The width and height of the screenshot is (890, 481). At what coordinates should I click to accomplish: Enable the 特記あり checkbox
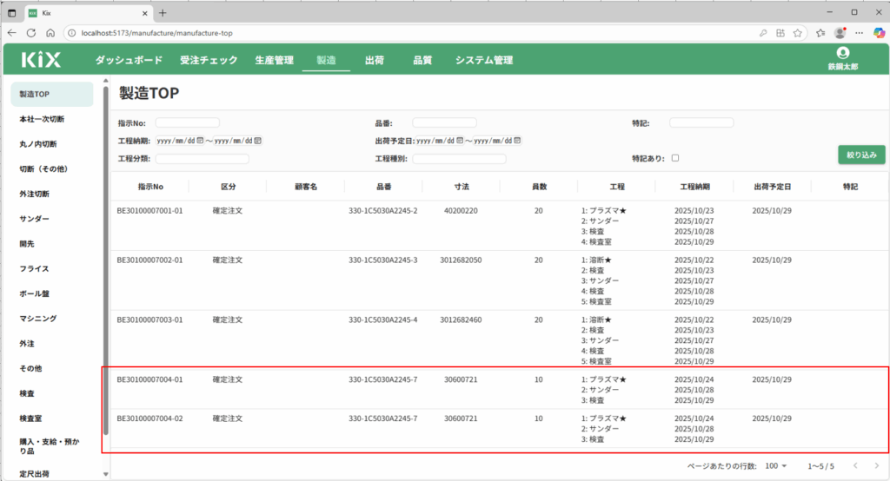pos(675,158)
